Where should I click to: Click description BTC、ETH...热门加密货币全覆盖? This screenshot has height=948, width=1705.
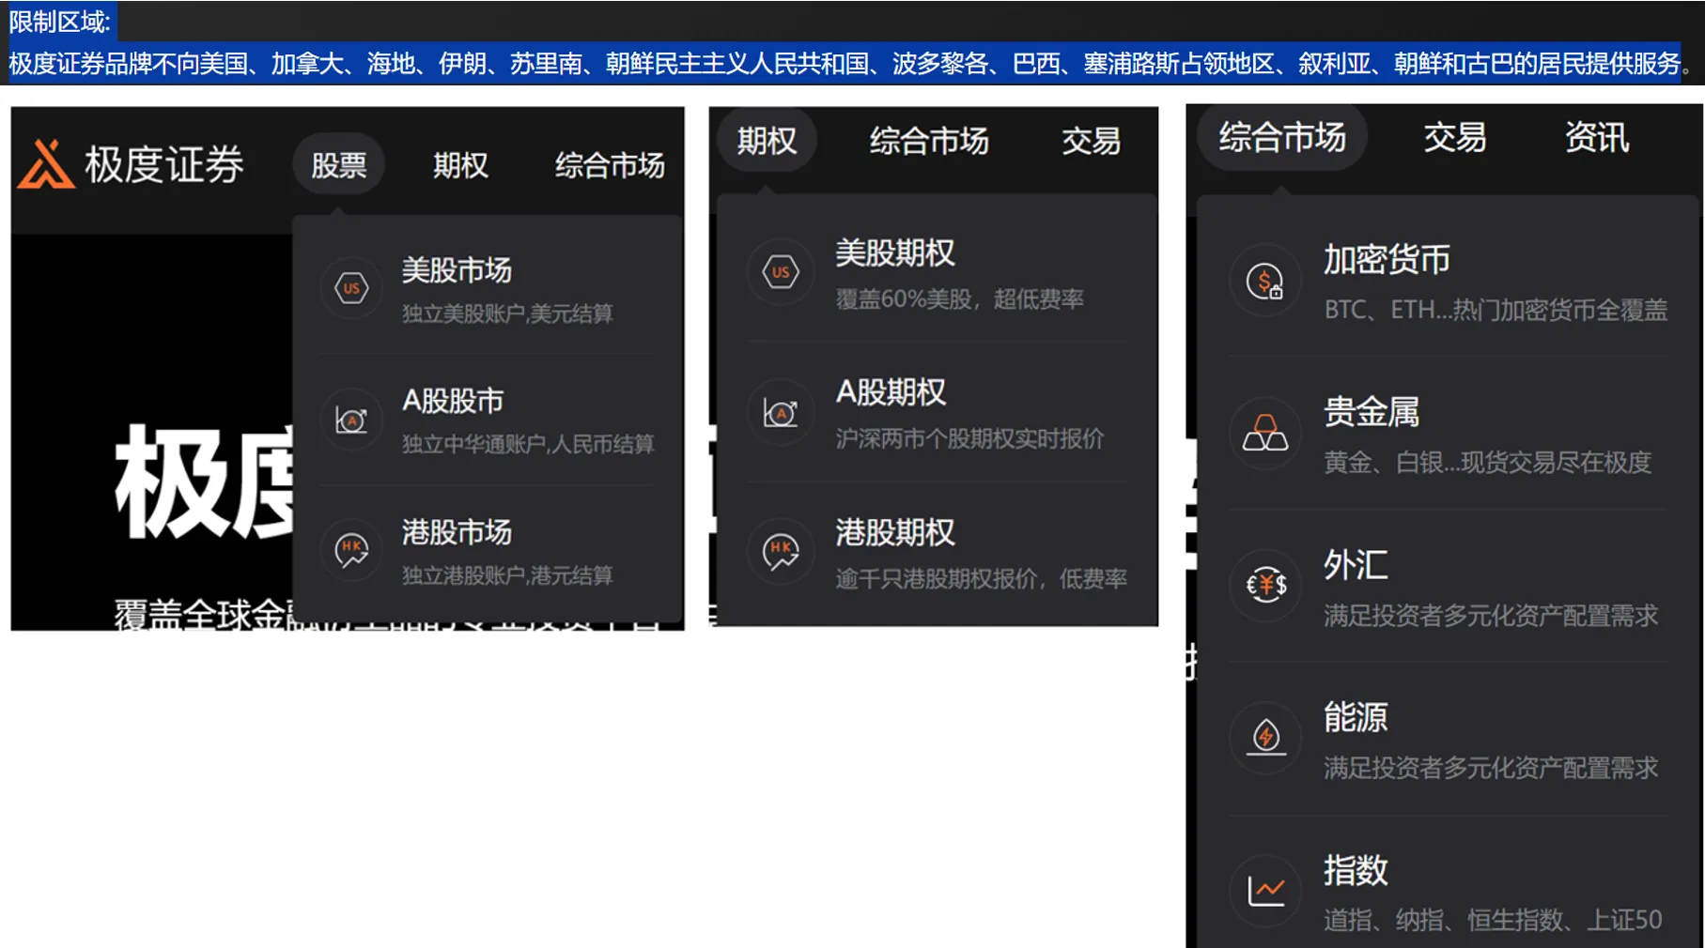pos(1496,310)
